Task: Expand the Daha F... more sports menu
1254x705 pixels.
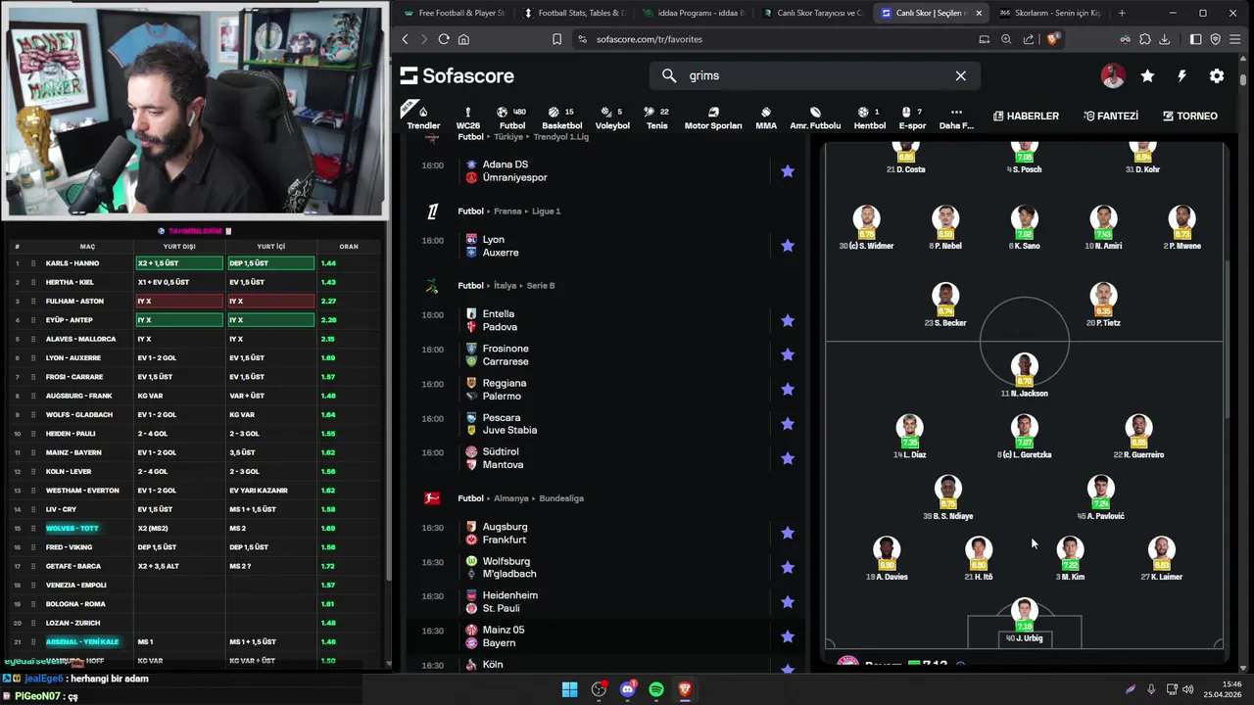Action: pos(956,117)
